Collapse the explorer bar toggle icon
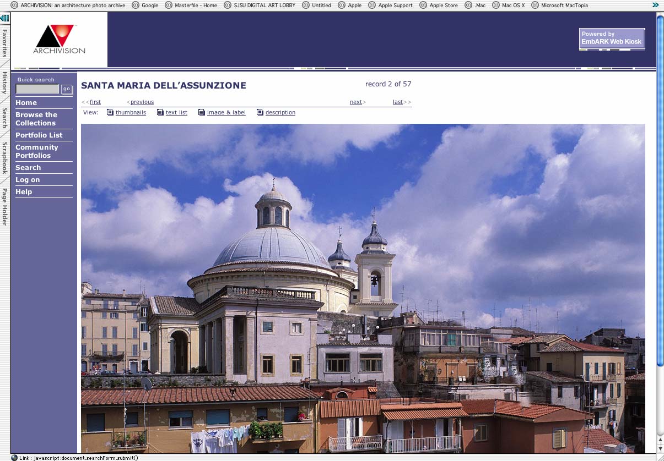Viewport: 664px width, 461px height. click(x=4, y=18)
